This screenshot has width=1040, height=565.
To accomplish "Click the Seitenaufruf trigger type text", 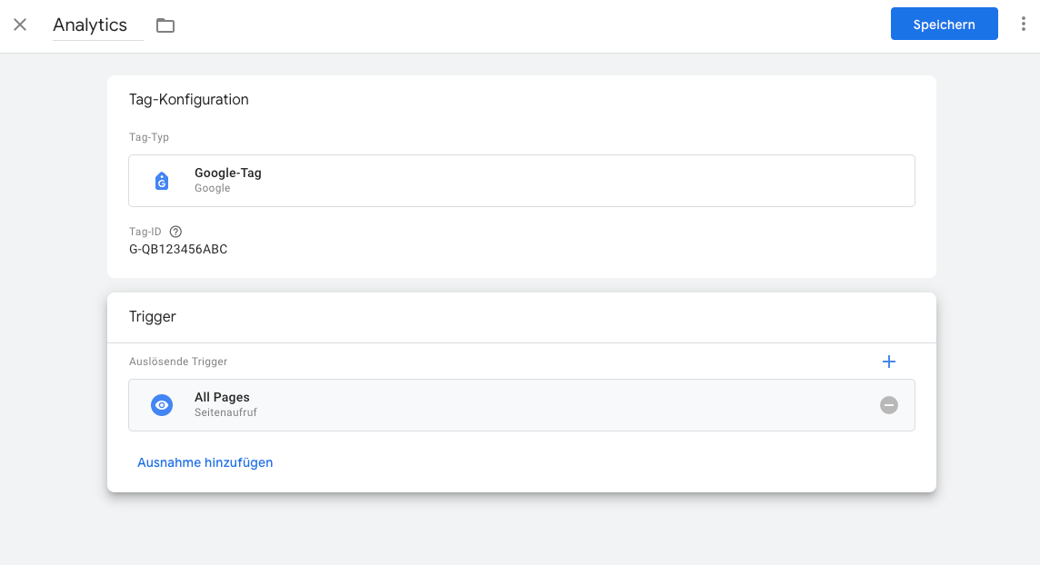I will tap(225, 412).
